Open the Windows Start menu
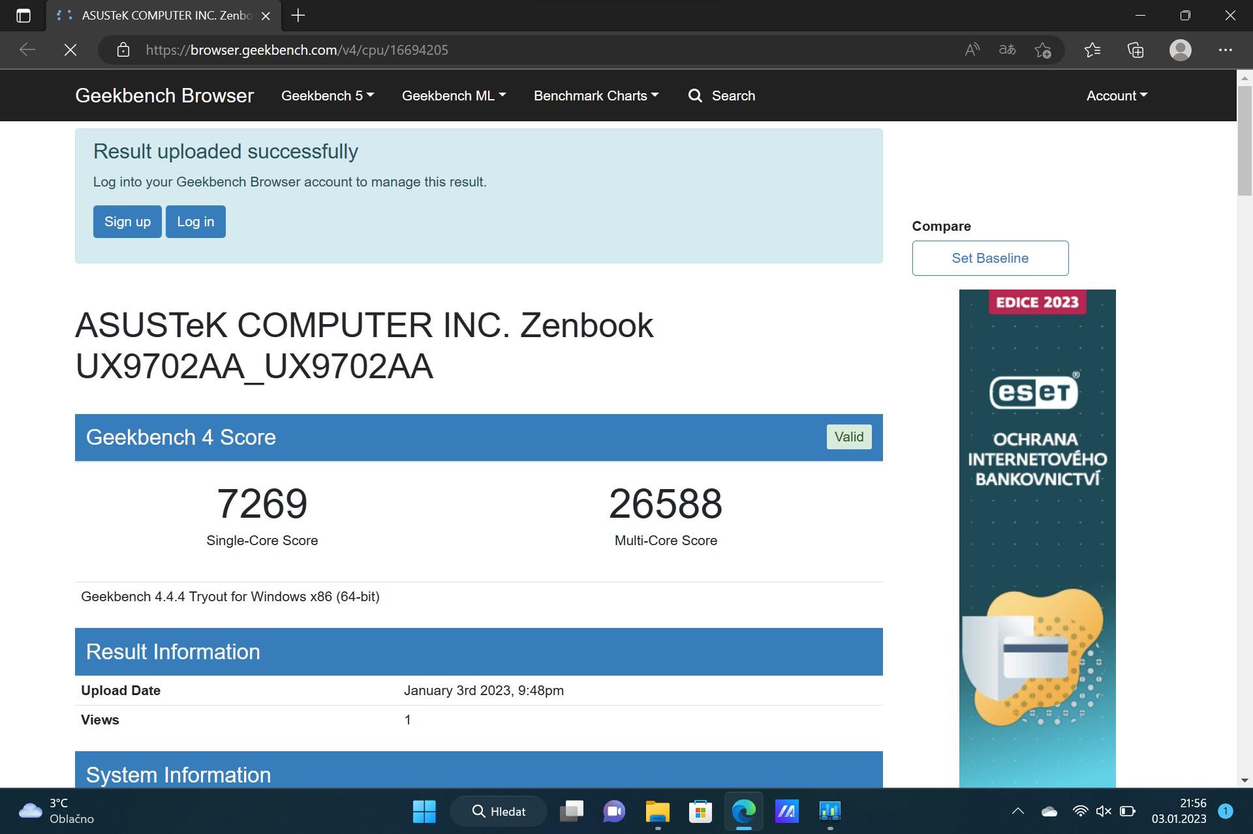 tap(424, 811)
